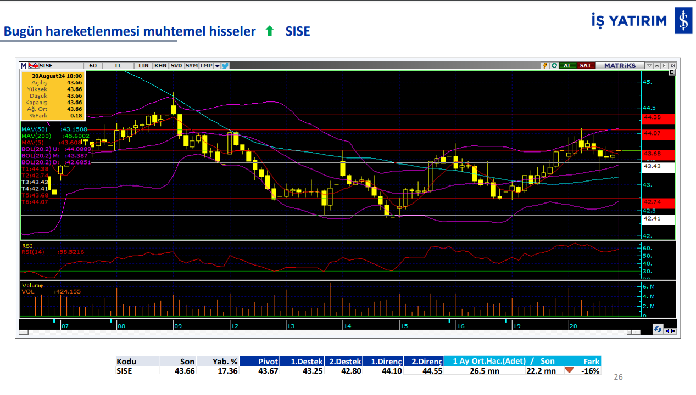
Task: Select the SYM toolbar item
Action: pyautogui.click(x=191, y=65)
